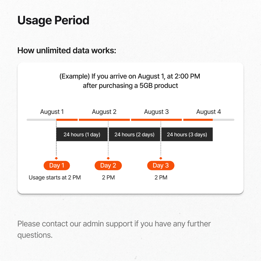The height and width of the screenshot is (261, 261).
Task: Click the gray timeline end after August 4
Action: [223, 120]
